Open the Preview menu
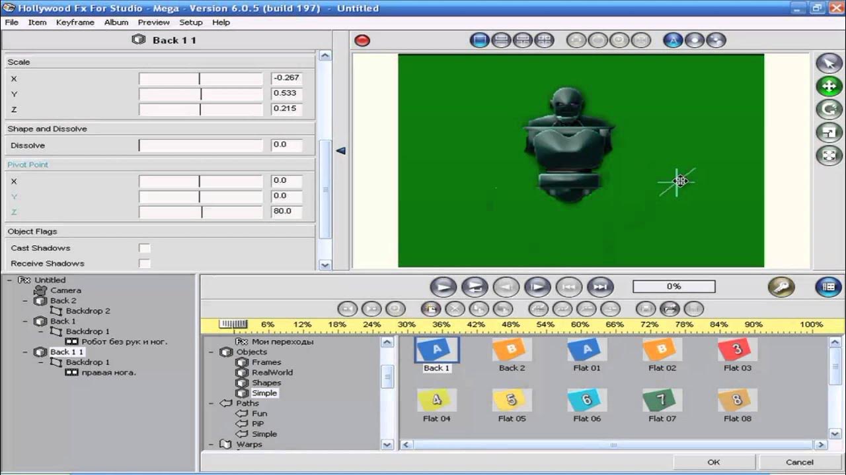The width and height of the screenshot is (846, 475). (x=154, y=22)
